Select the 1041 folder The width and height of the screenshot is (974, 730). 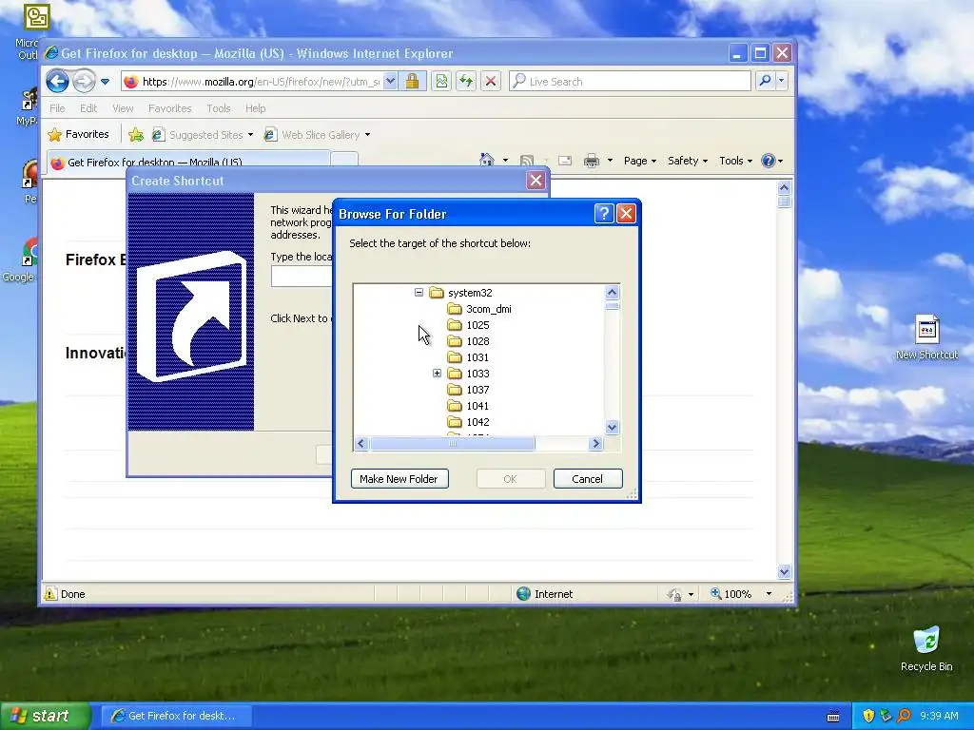pyautogui.click(x=477, y=405)
